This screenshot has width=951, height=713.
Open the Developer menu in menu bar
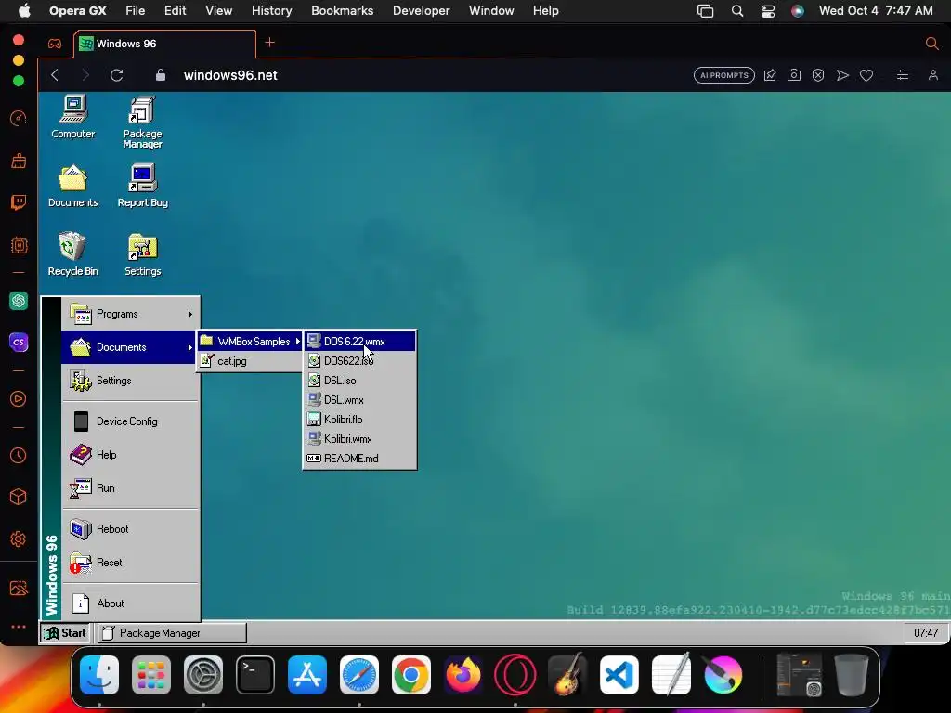(421, 11)
